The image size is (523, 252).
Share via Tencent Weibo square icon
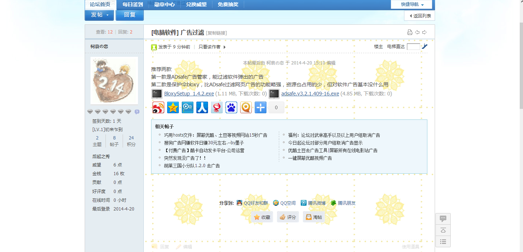coord(188,107)
